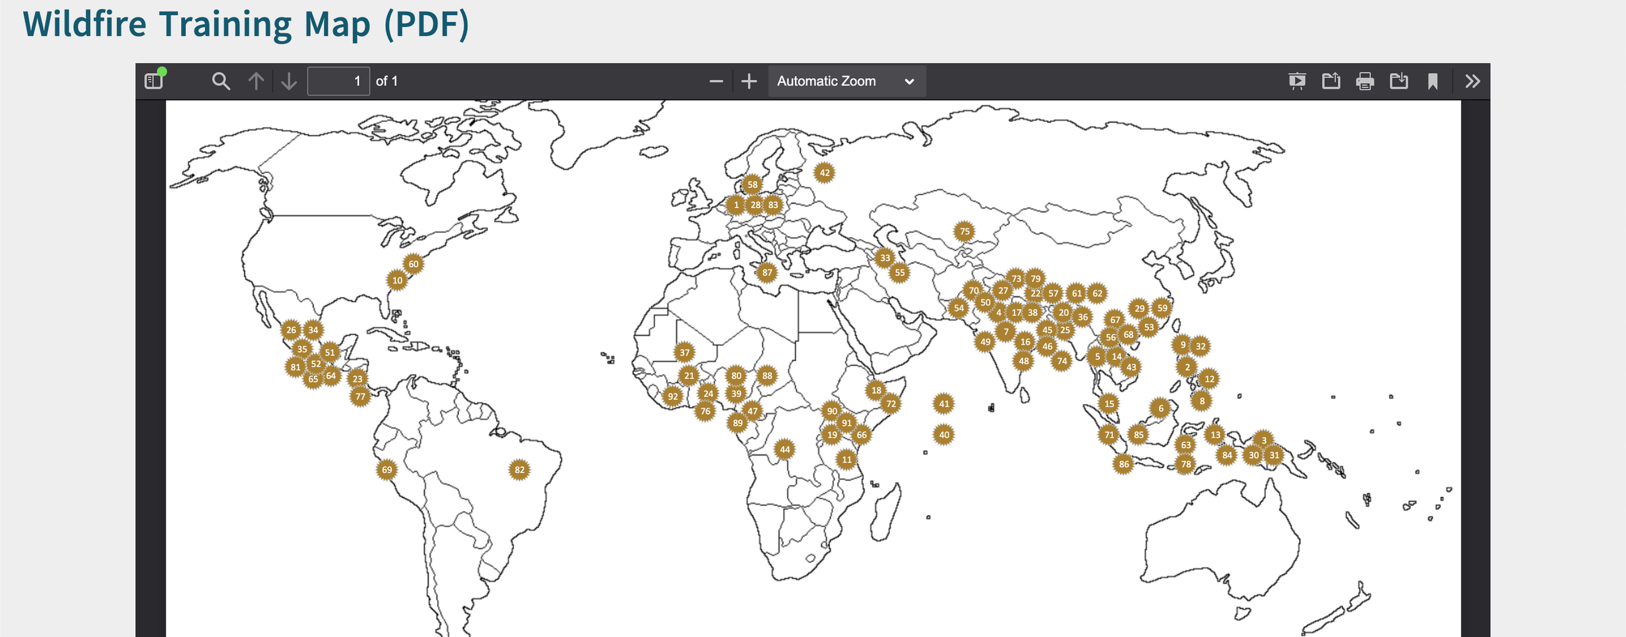Click the page number input field
The height and width of the screenshot is (637, 1626).
(338, 81)
